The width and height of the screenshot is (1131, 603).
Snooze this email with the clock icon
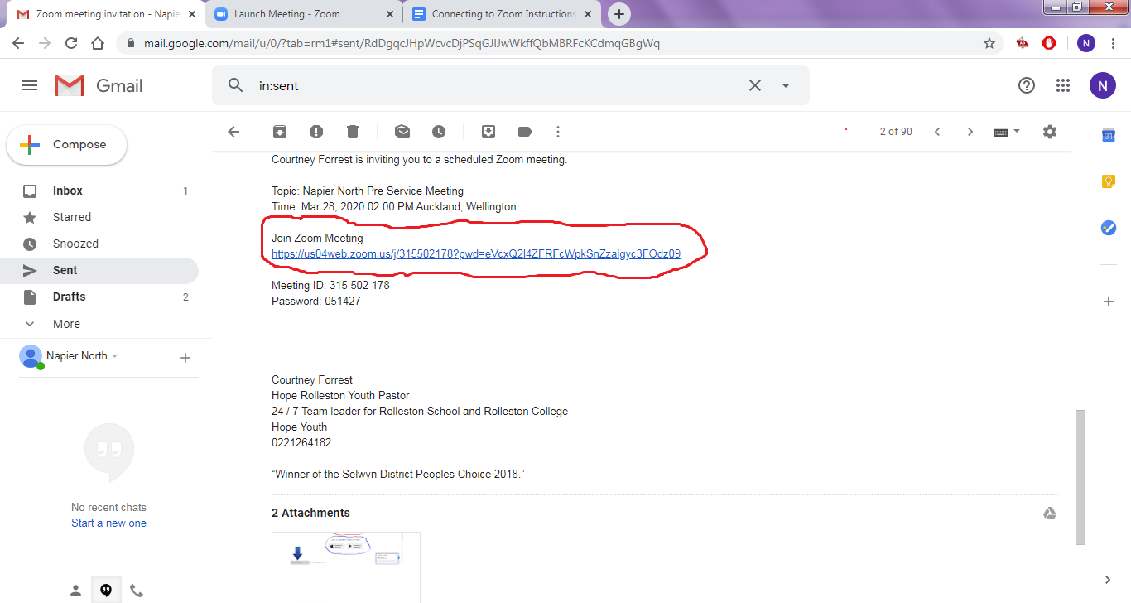439,132
